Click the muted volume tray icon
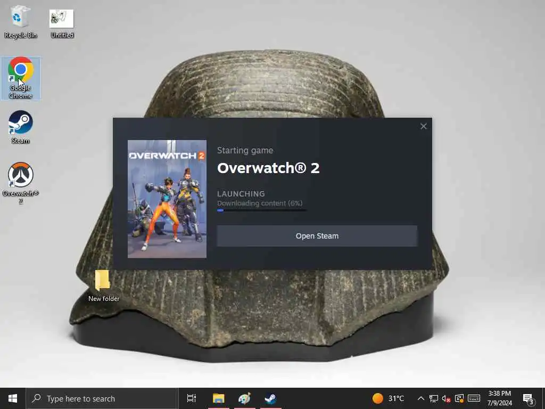 click(447, 398)
